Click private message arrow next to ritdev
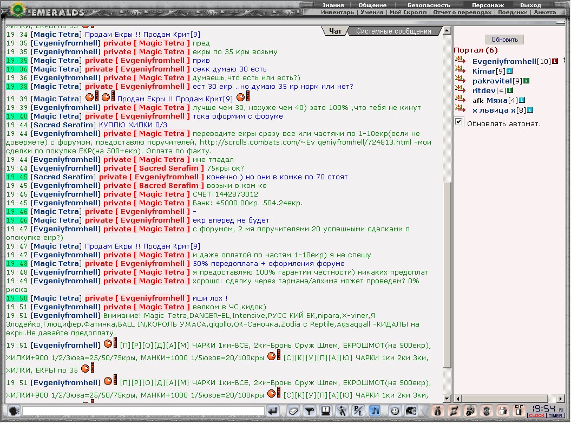571x423 pixels. (461, 90)
